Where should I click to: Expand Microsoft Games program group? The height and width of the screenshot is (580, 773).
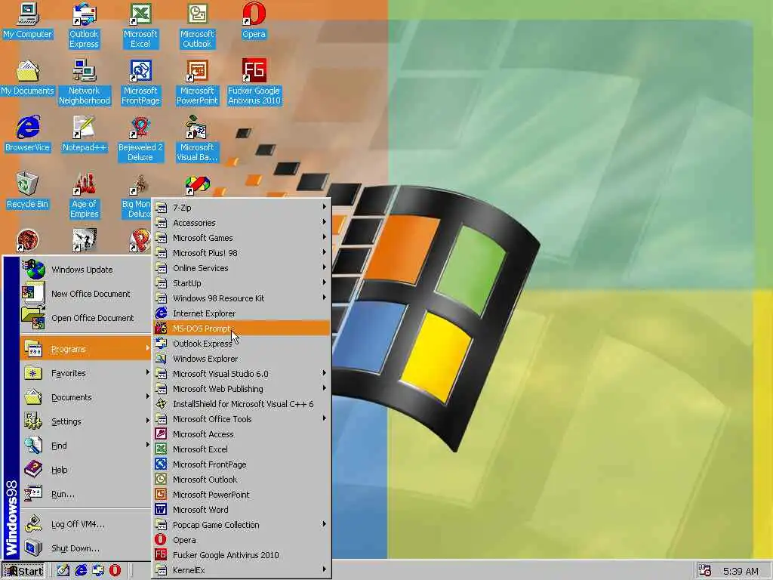[x=242, y=238]
